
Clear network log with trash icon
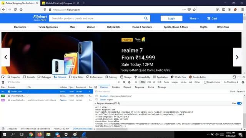[3, 82]
